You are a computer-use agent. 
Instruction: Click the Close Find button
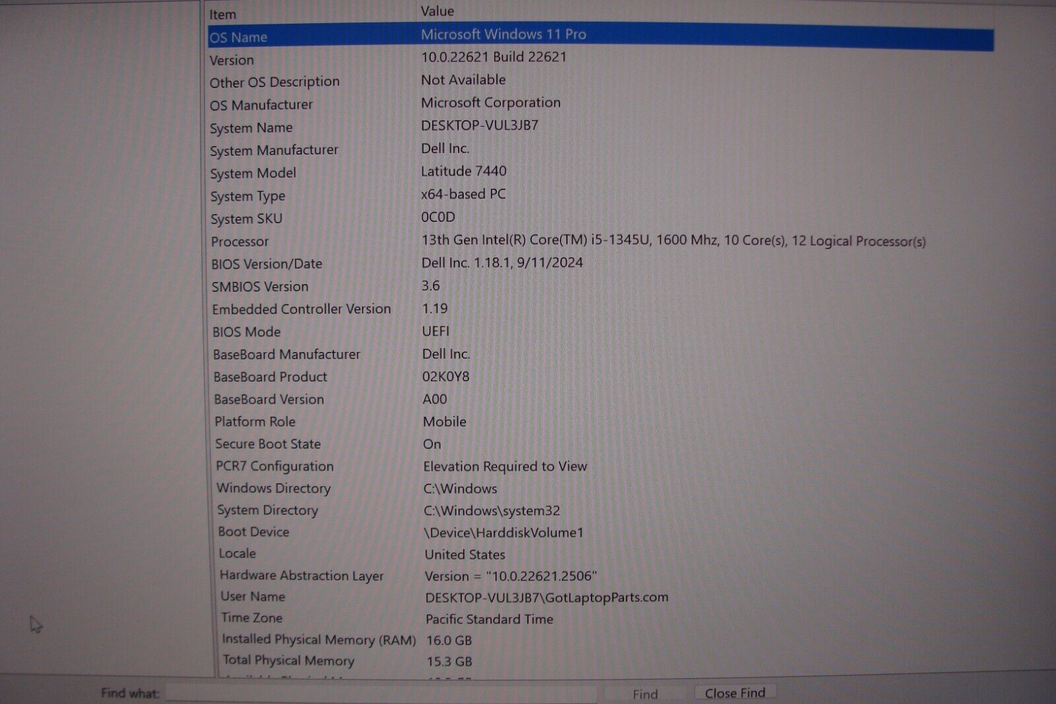click(735, 693)
